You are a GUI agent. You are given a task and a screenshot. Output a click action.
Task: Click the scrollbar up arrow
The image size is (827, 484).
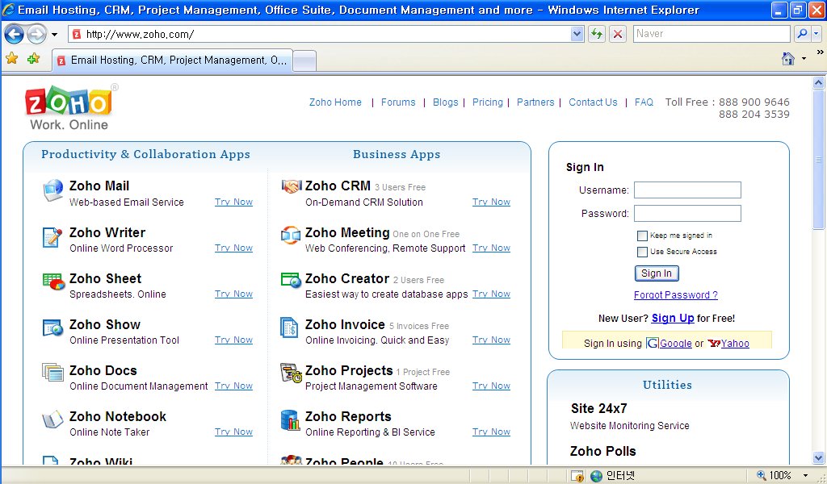click(819, 83)
